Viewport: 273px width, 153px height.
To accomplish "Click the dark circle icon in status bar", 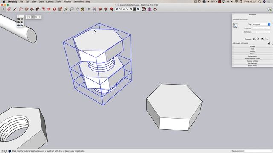I will pyautogui.click(x=9, y=151).
